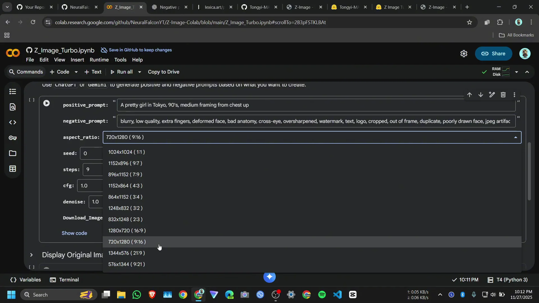Open the code snippets sidebar panel

point(13,122)
